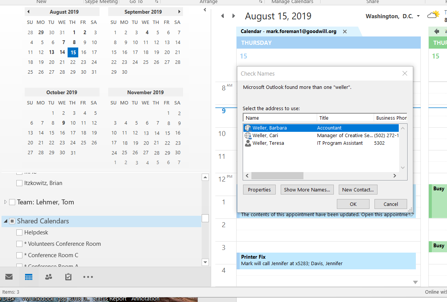Select August 8 in date navigator
This screenshot has width=447, height=302.
tap(74, 42)
